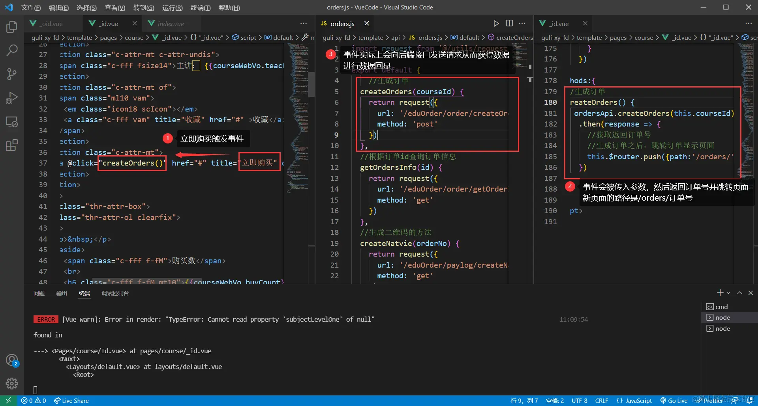Open the 终端(T) menu
Viewport: 758px width, 406px height.
coord(201,7)
